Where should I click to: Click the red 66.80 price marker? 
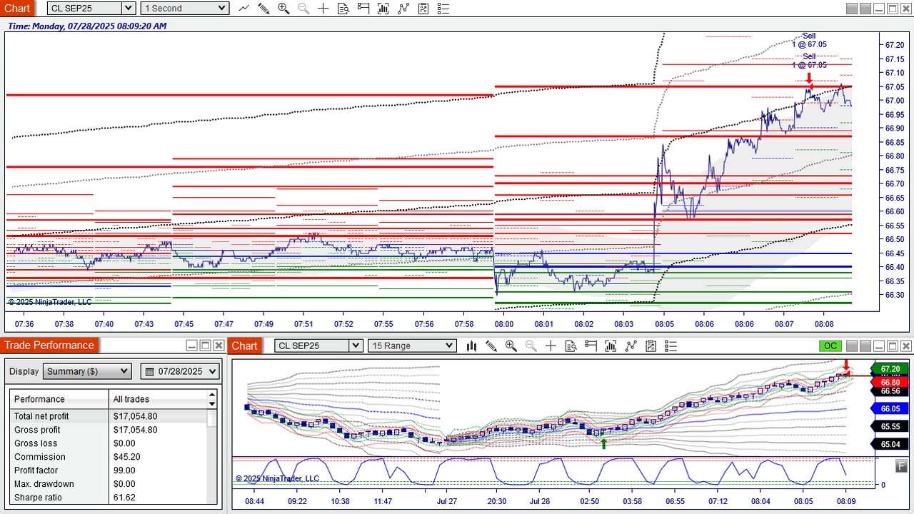coord(890,382)
